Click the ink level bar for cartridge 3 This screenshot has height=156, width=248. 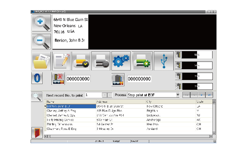(197, 76)
